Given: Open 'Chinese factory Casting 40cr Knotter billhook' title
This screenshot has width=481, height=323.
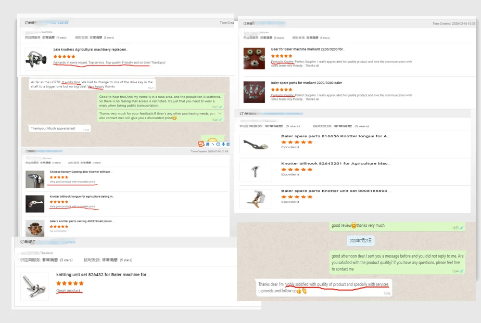Looking at the screenshot, I should point(81,172).
